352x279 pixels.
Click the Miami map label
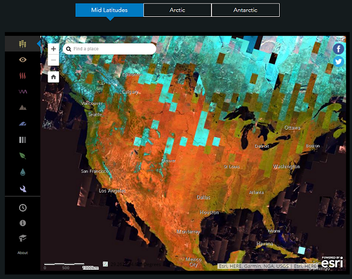(x=274, y=231)
